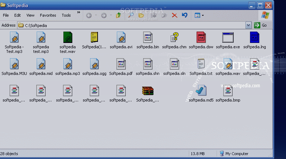Viewport: 286px width, 159px height.
Task: Click the My Computer status bar zone
Action: 234,154
